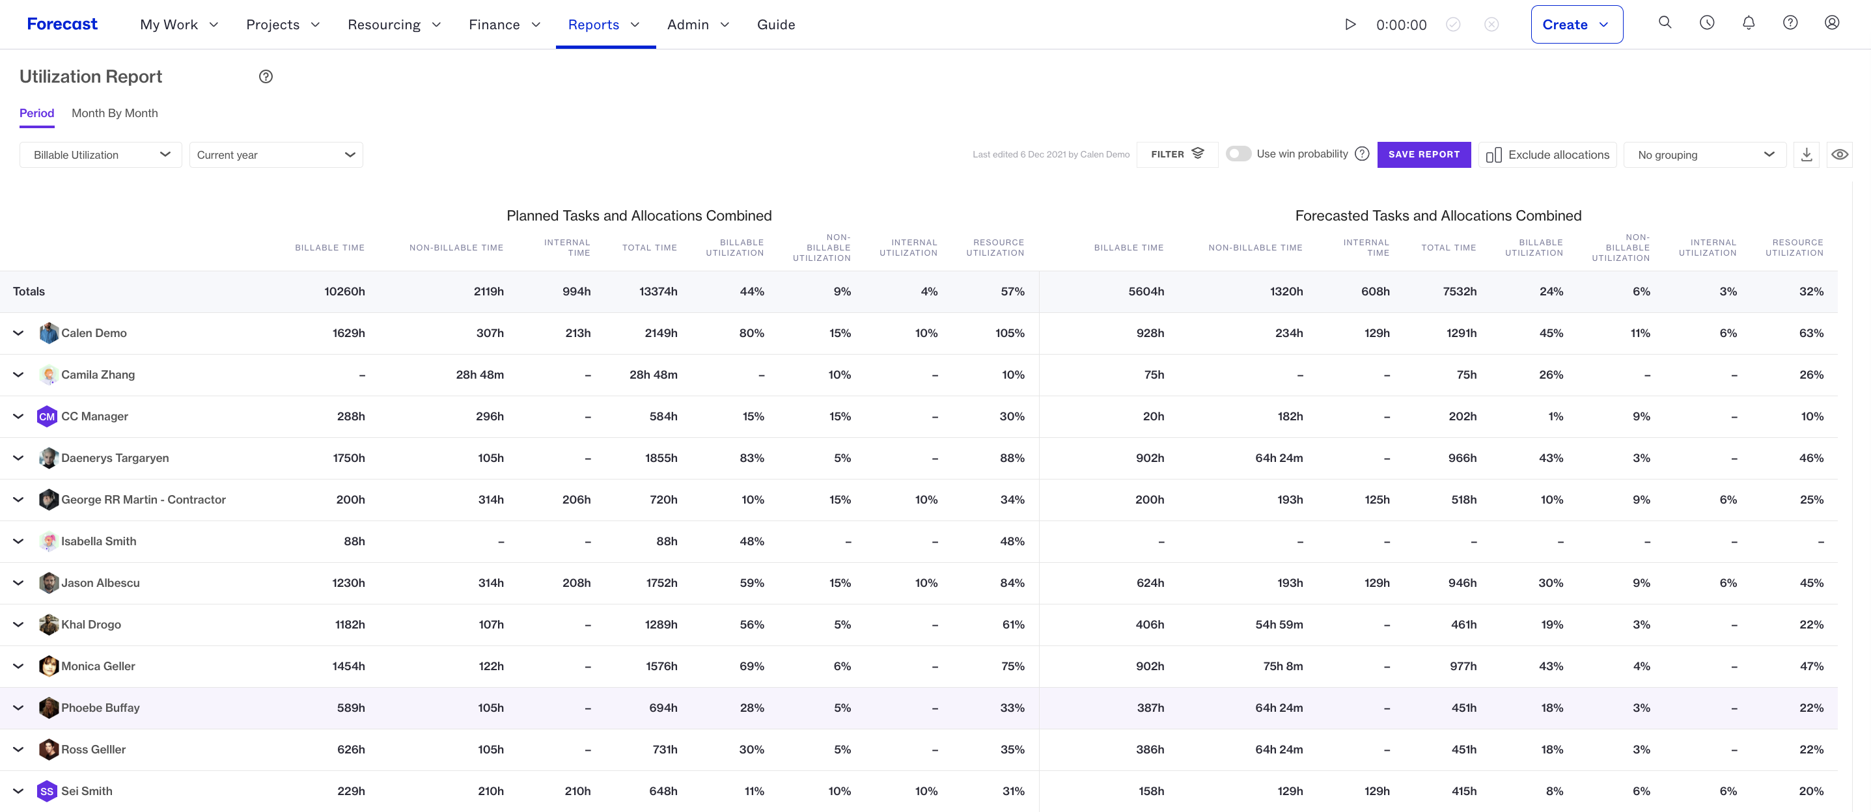
Task: Click the Create button
Action: [1576, 25]
